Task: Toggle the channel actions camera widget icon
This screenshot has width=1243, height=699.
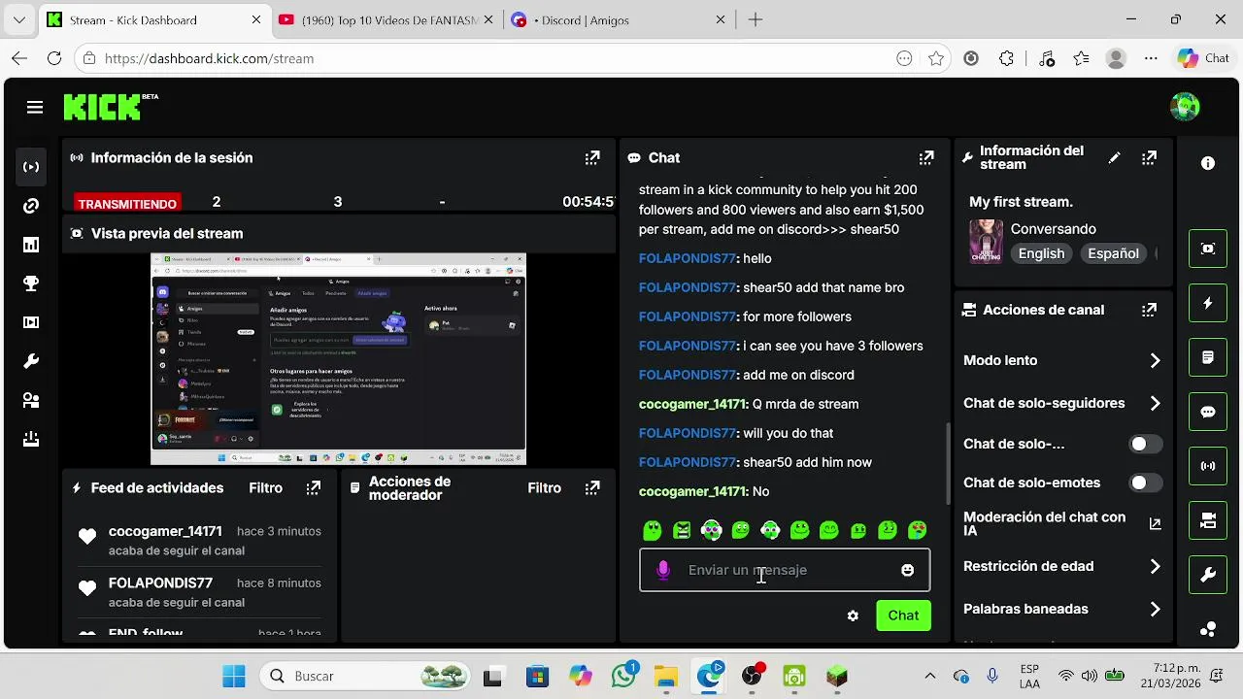Action: click(1208, 520)
